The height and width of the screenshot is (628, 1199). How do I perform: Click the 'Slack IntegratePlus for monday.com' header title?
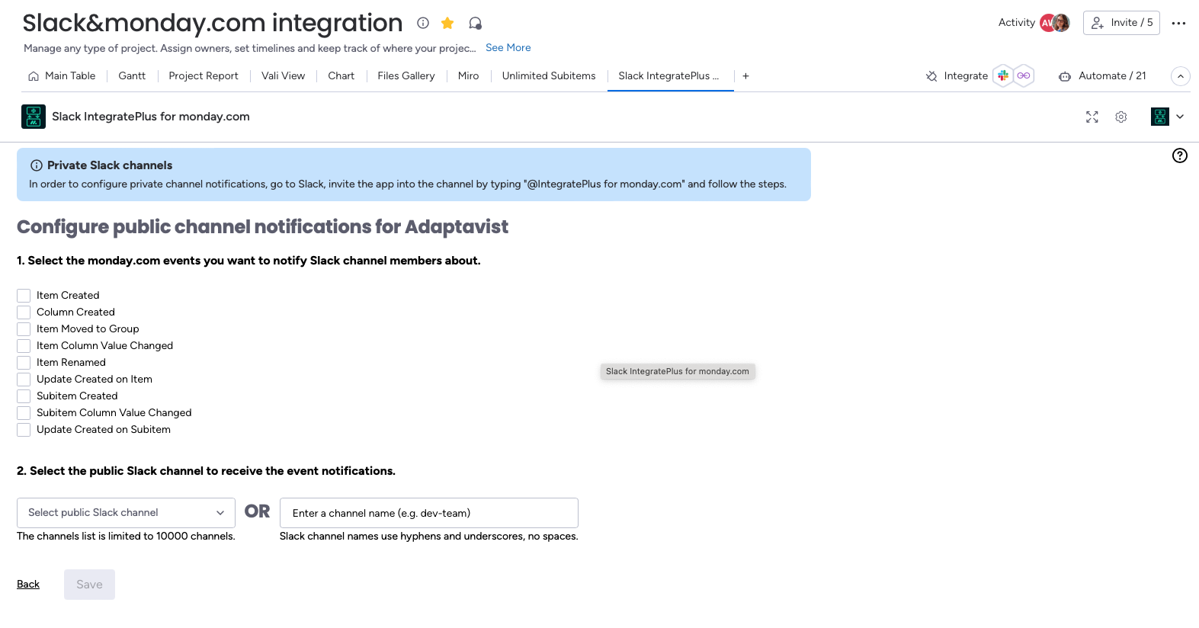click(x=151, y=117)
